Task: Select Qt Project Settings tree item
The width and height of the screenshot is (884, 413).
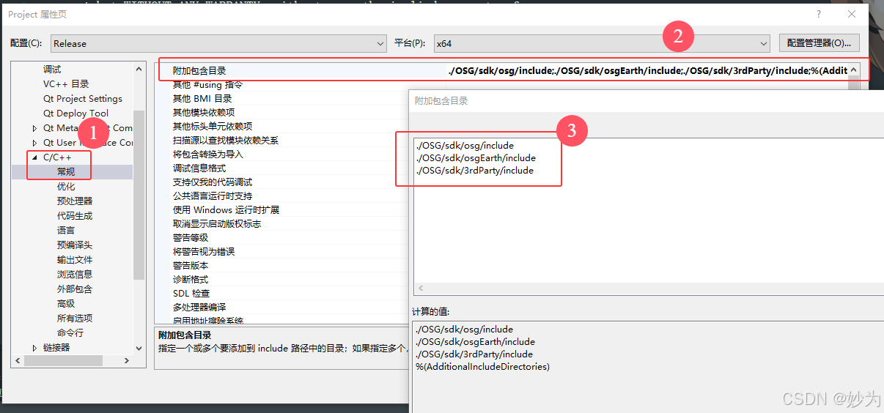Action: pyautogui.click(x=83, y=98)
